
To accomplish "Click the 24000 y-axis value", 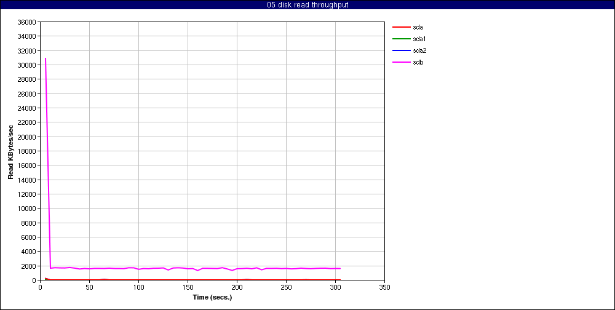I will click(27, 108).
